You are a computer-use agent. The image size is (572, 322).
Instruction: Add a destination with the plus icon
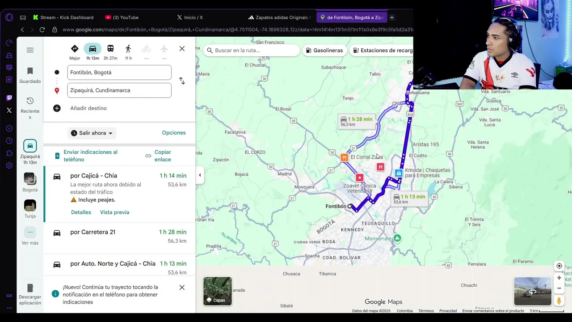coord(57,108)
